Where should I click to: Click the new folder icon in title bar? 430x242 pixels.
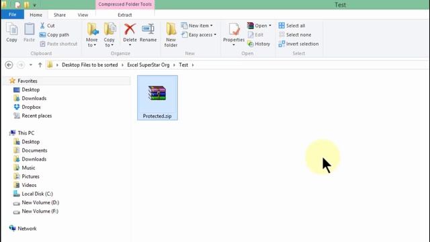coord(27,5)
